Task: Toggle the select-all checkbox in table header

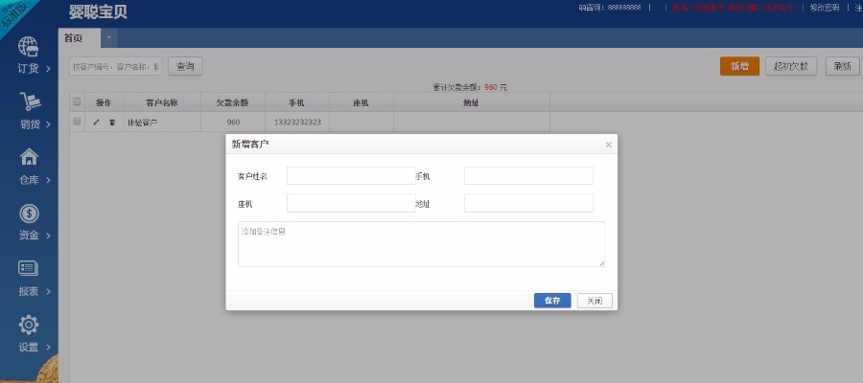Action: [x=77, y=101]
